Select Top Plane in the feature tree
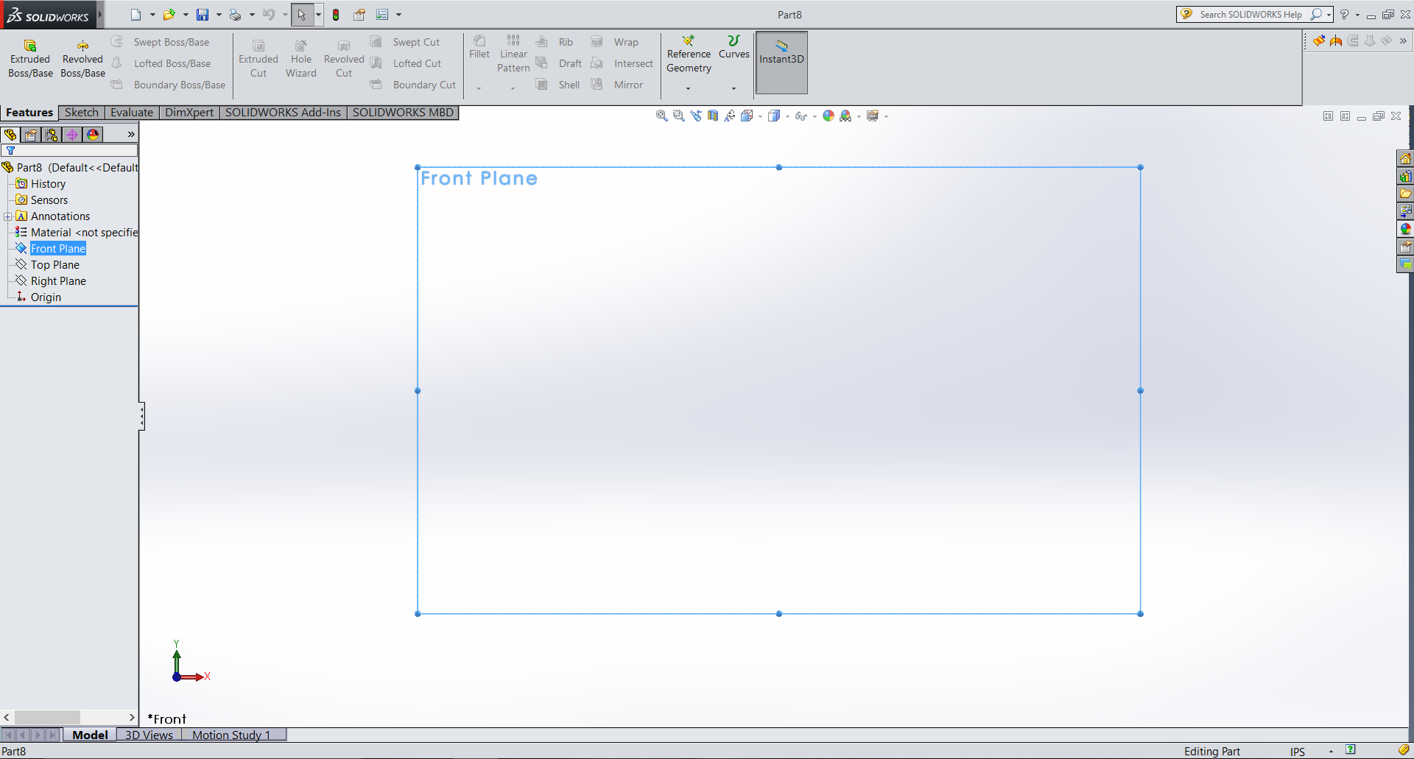1414x759 pixels. click(55, 265)
